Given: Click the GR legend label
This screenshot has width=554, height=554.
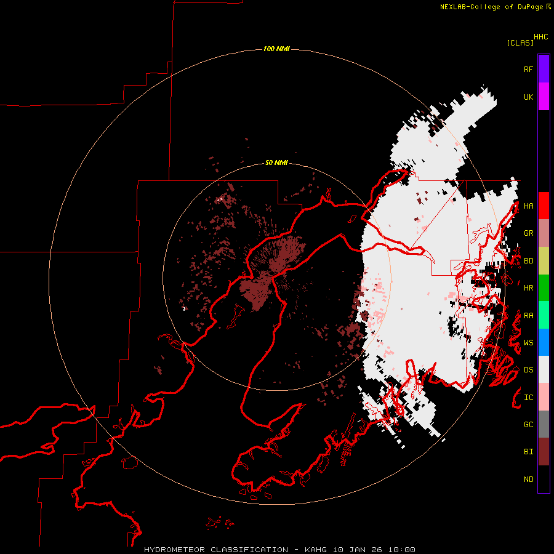Looking at the screenshot, I should click(529, 233).
